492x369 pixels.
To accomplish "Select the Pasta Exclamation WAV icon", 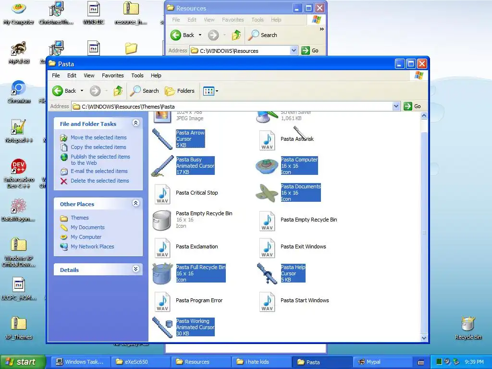I will (162, 248).
